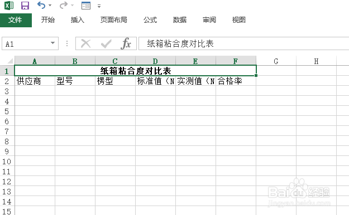This screenshot has height=215, width=349.
Task: Switch to the 页面布局 ribbon tab
Action: tap(113, 20)
